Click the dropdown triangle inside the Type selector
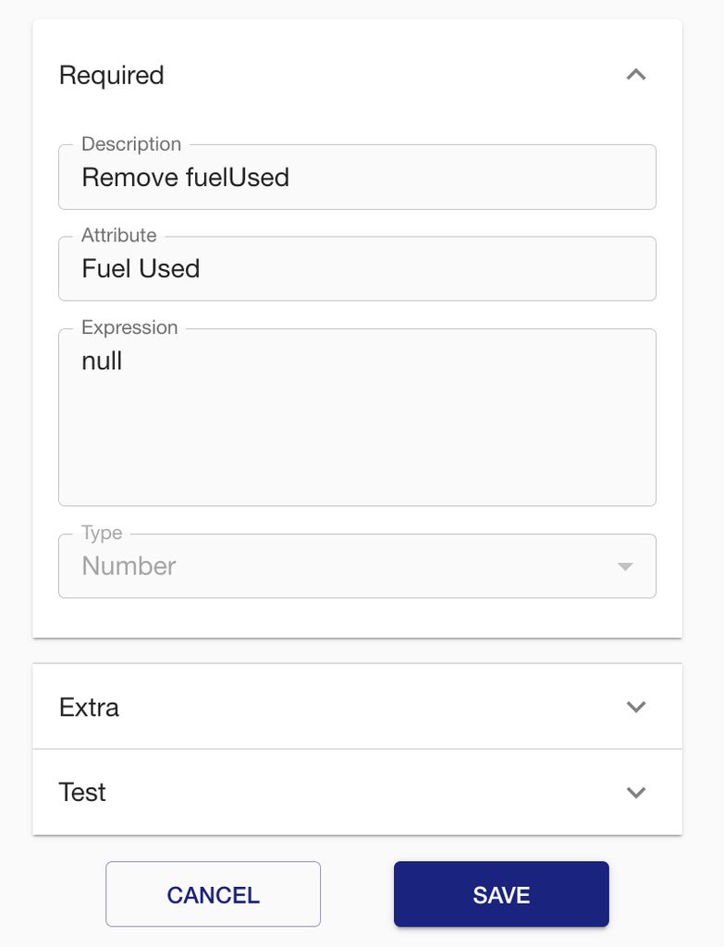This screenshot has width=724, height=947. click(x=625, y=566)
